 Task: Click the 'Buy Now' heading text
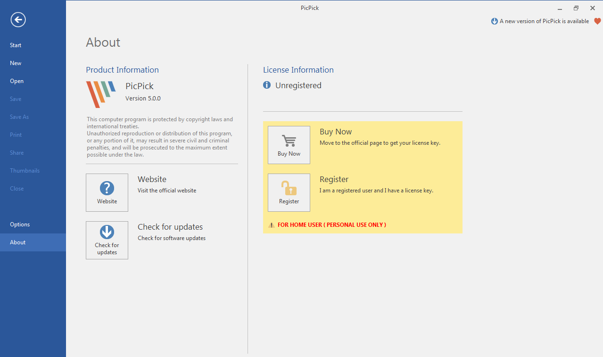point(336,132)
